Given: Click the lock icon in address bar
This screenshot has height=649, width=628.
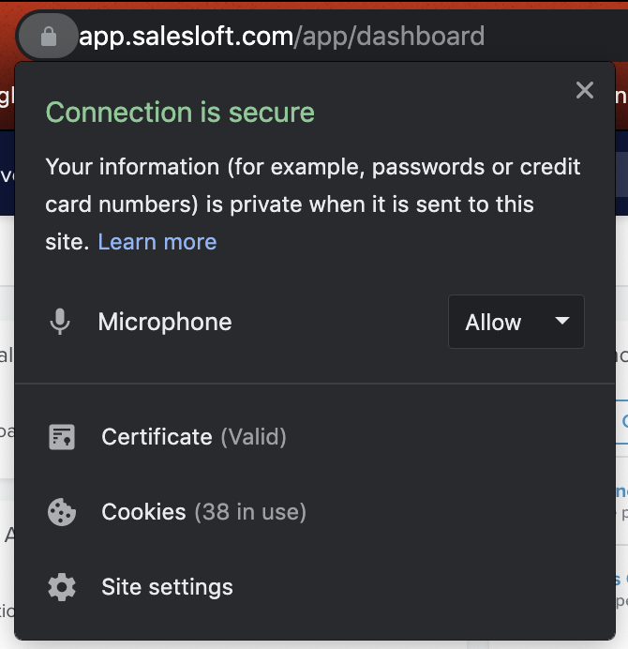Looking at the screenshot, I should point(49,37).
